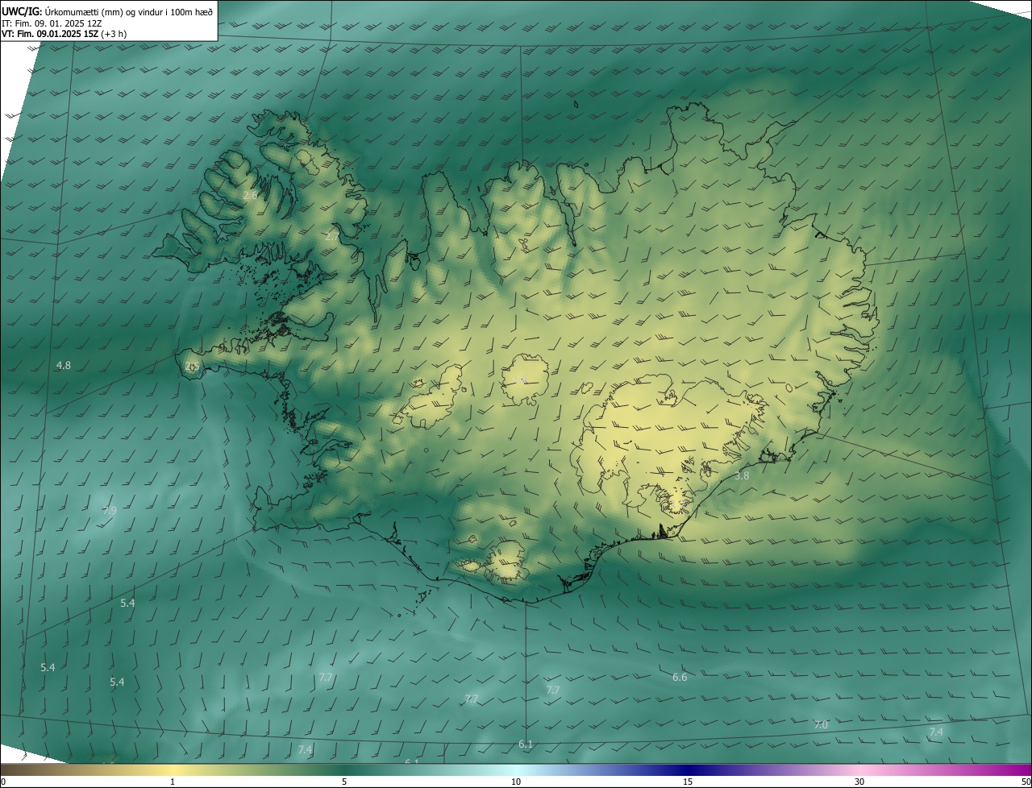Click the 1 tick on the color scale
1032x788 pixels.
point(173,782)
